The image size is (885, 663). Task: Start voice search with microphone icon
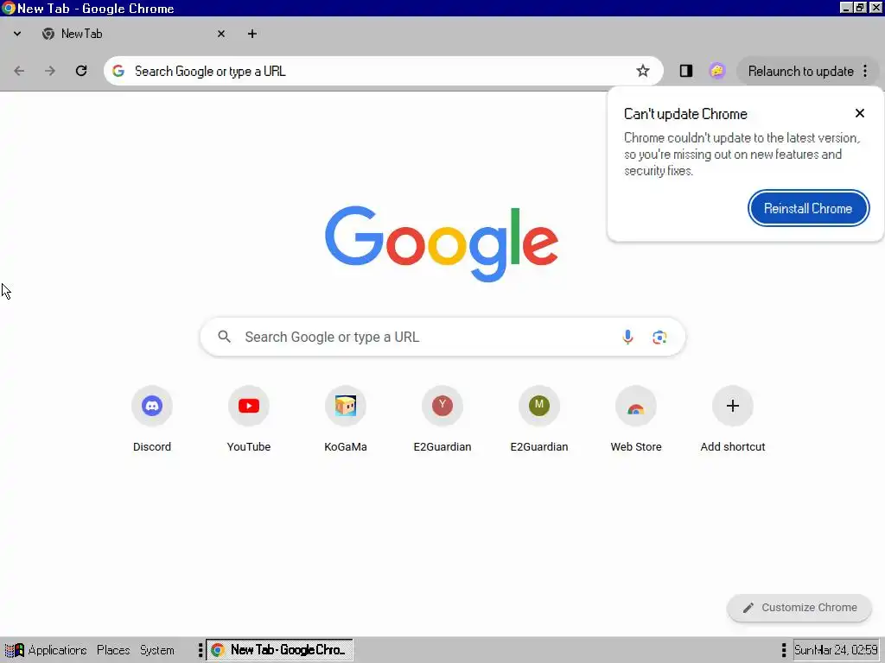pos(627,338)
